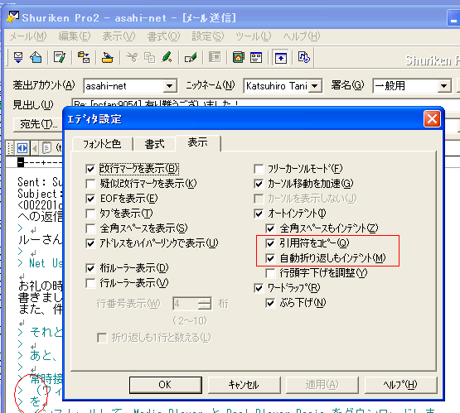Uncheck 改行マークを表示 checkbox

coord(90,169)
